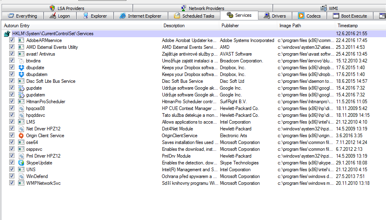Sort by the Image Path column header
This screenshot has height=220, width=386.
point(306,26)
